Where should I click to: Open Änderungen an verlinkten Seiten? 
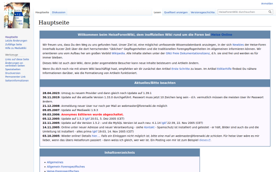pos(15,64)
